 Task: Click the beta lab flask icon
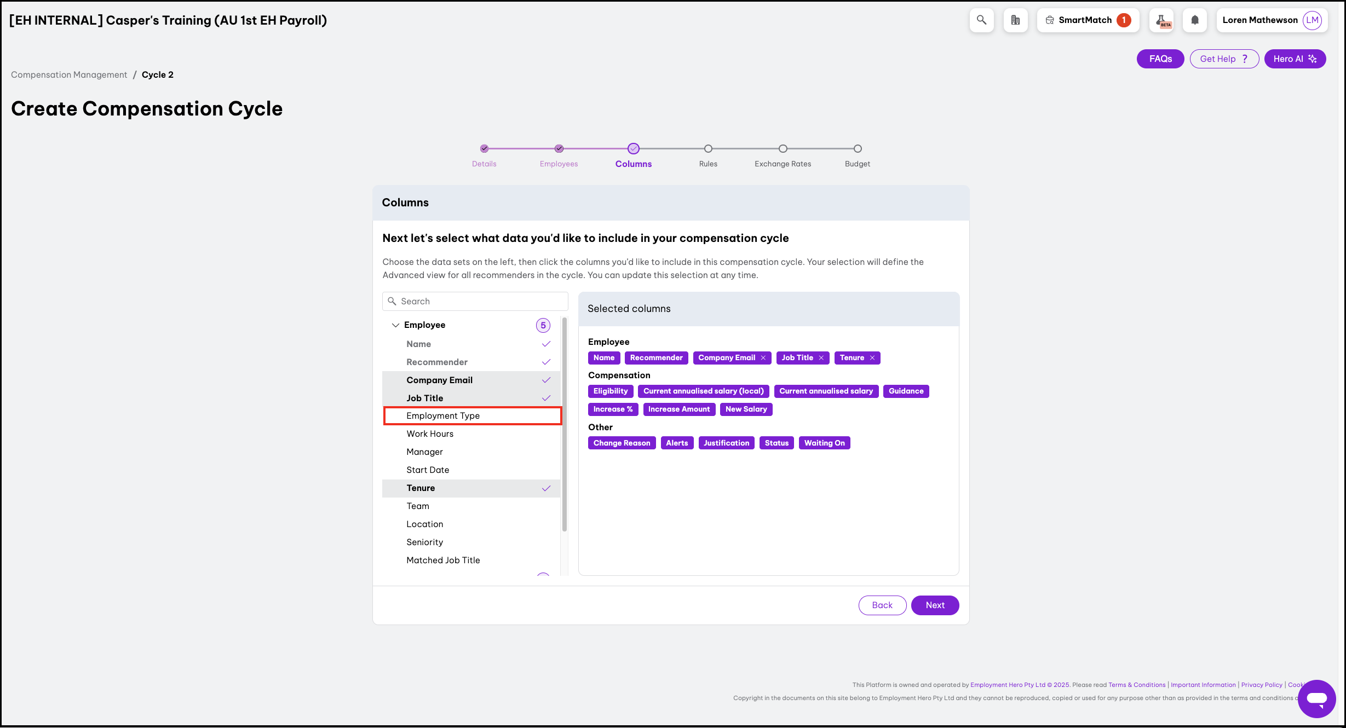(1161, 20)
